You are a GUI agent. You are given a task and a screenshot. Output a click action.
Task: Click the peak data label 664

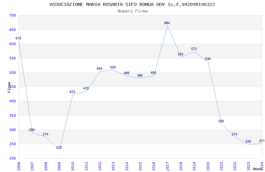pyautogui.click(x=167, y=23)
